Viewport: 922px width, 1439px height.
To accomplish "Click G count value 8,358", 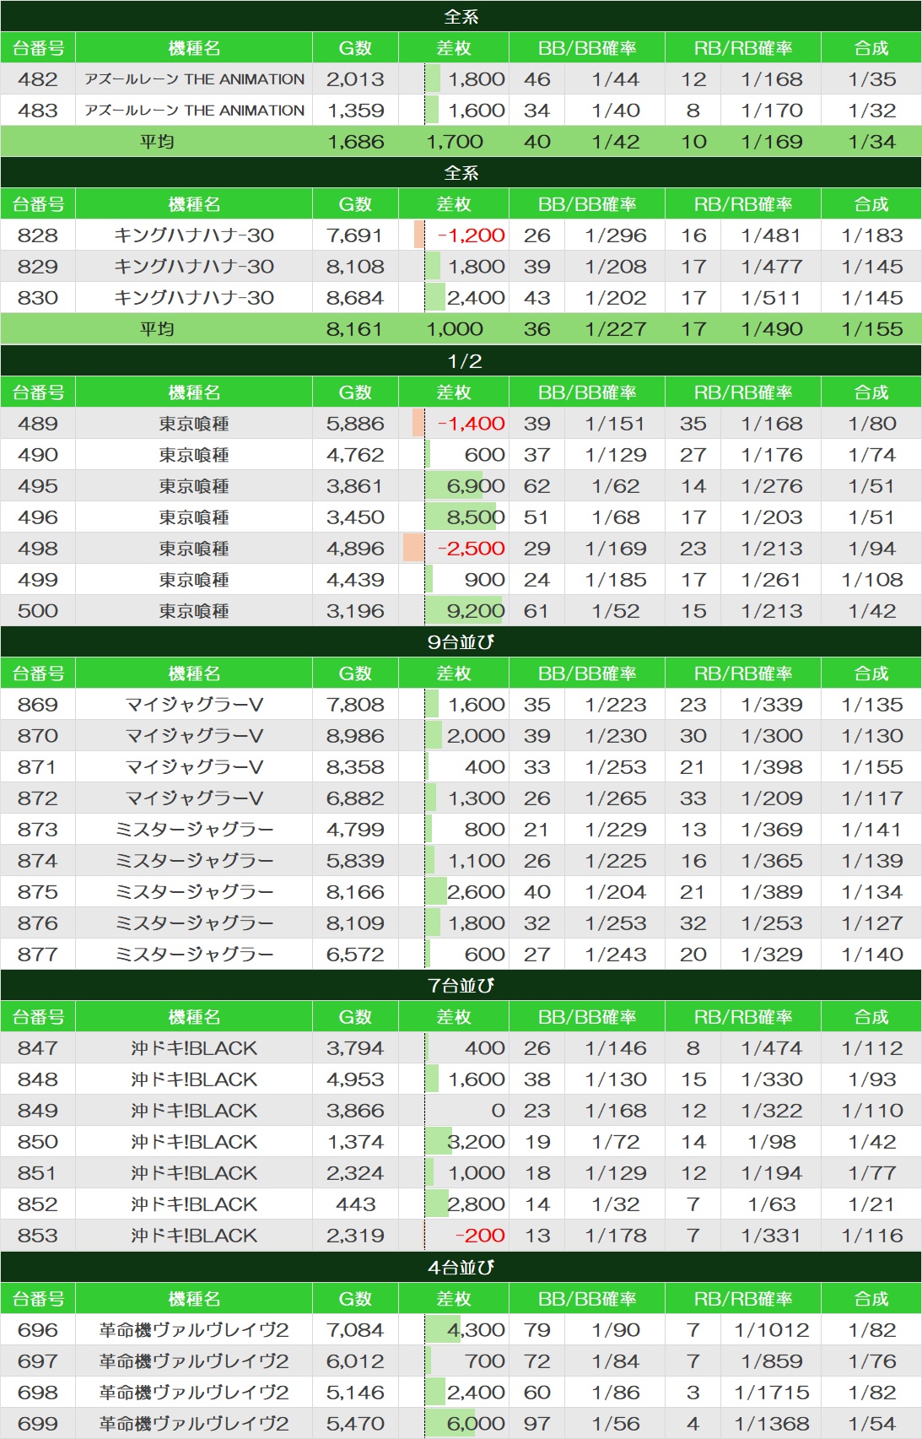I will point(355,767).
